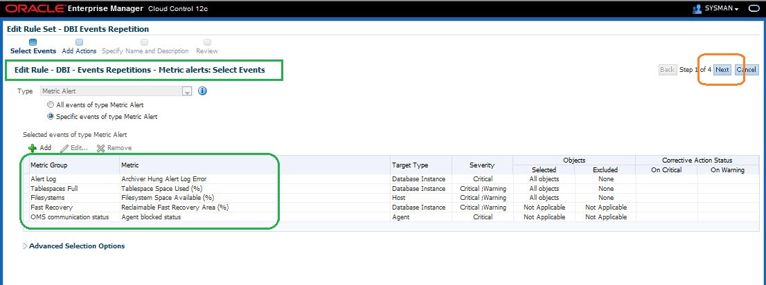Go to the Add Actions step
766x285 pixels.
click(x=79, y=50)
